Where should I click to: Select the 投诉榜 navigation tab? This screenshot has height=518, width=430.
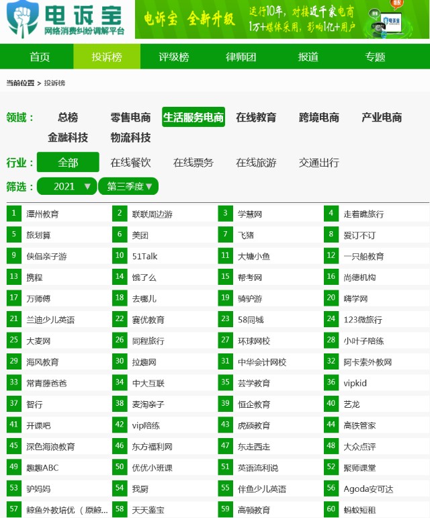107,57
